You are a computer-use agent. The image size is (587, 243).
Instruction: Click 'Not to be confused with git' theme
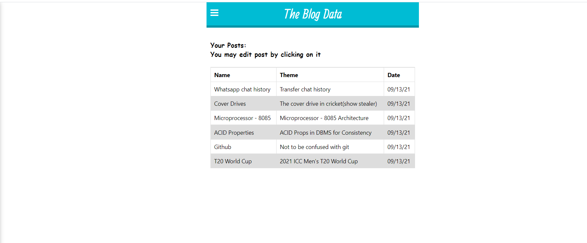click(x=314, y=147)
